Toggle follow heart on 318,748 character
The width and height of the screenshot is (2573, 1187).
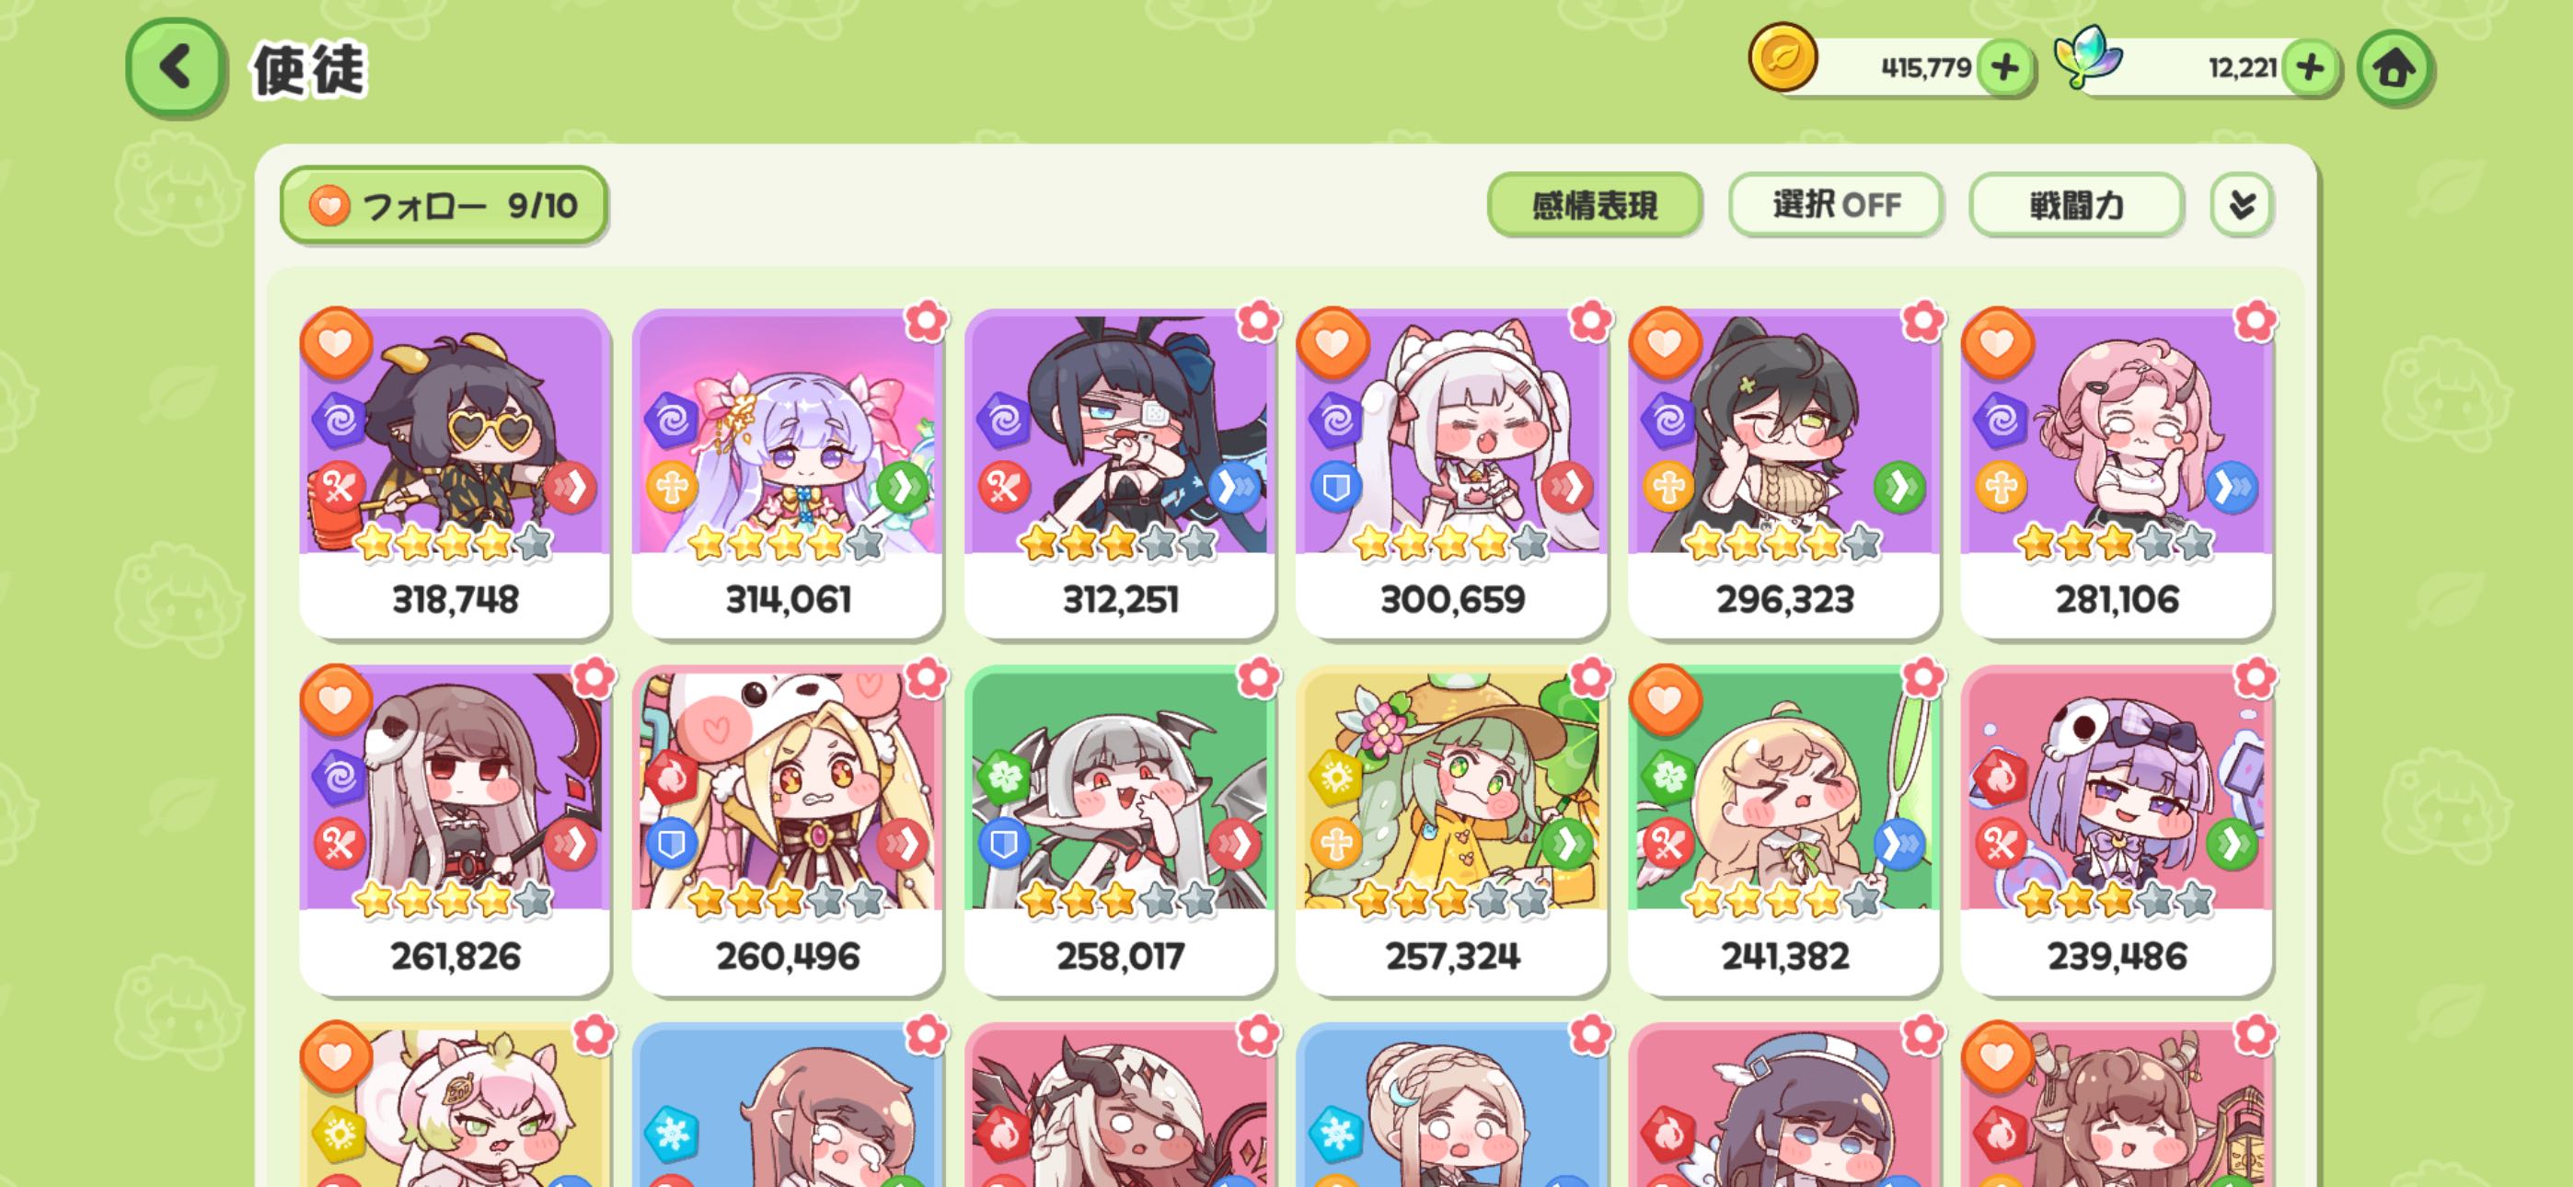(337, 342)
